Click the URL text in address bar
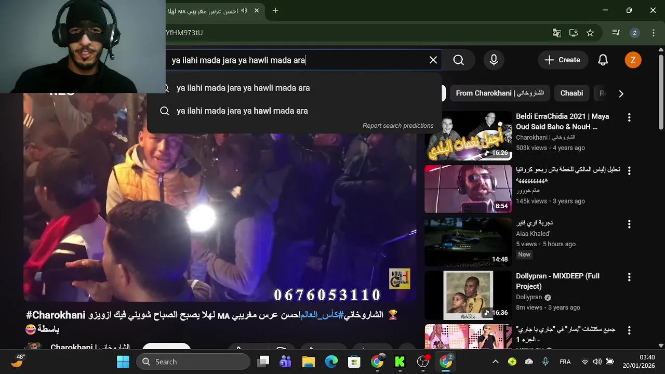The width and height of the screenshot is (665, 374). click(184, 33)
